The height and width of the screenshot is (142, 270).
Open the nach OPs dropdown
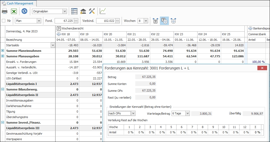[x=133, y=113]
